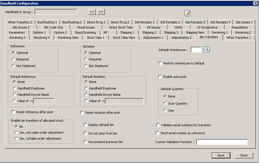This screenshot has height=163, width=259.
Task: Go to previous handheld with << button
Action: tap(92, 12)
